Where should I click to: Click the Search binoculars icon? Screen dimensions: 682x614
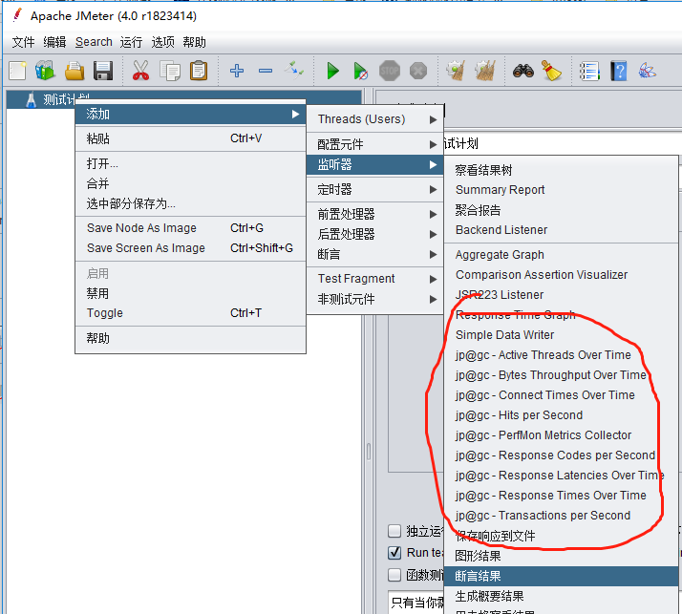click(523, 71)
